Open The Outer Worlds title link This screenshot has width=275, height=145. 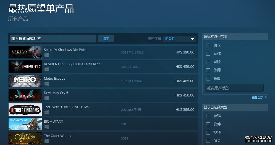[57, 136]
